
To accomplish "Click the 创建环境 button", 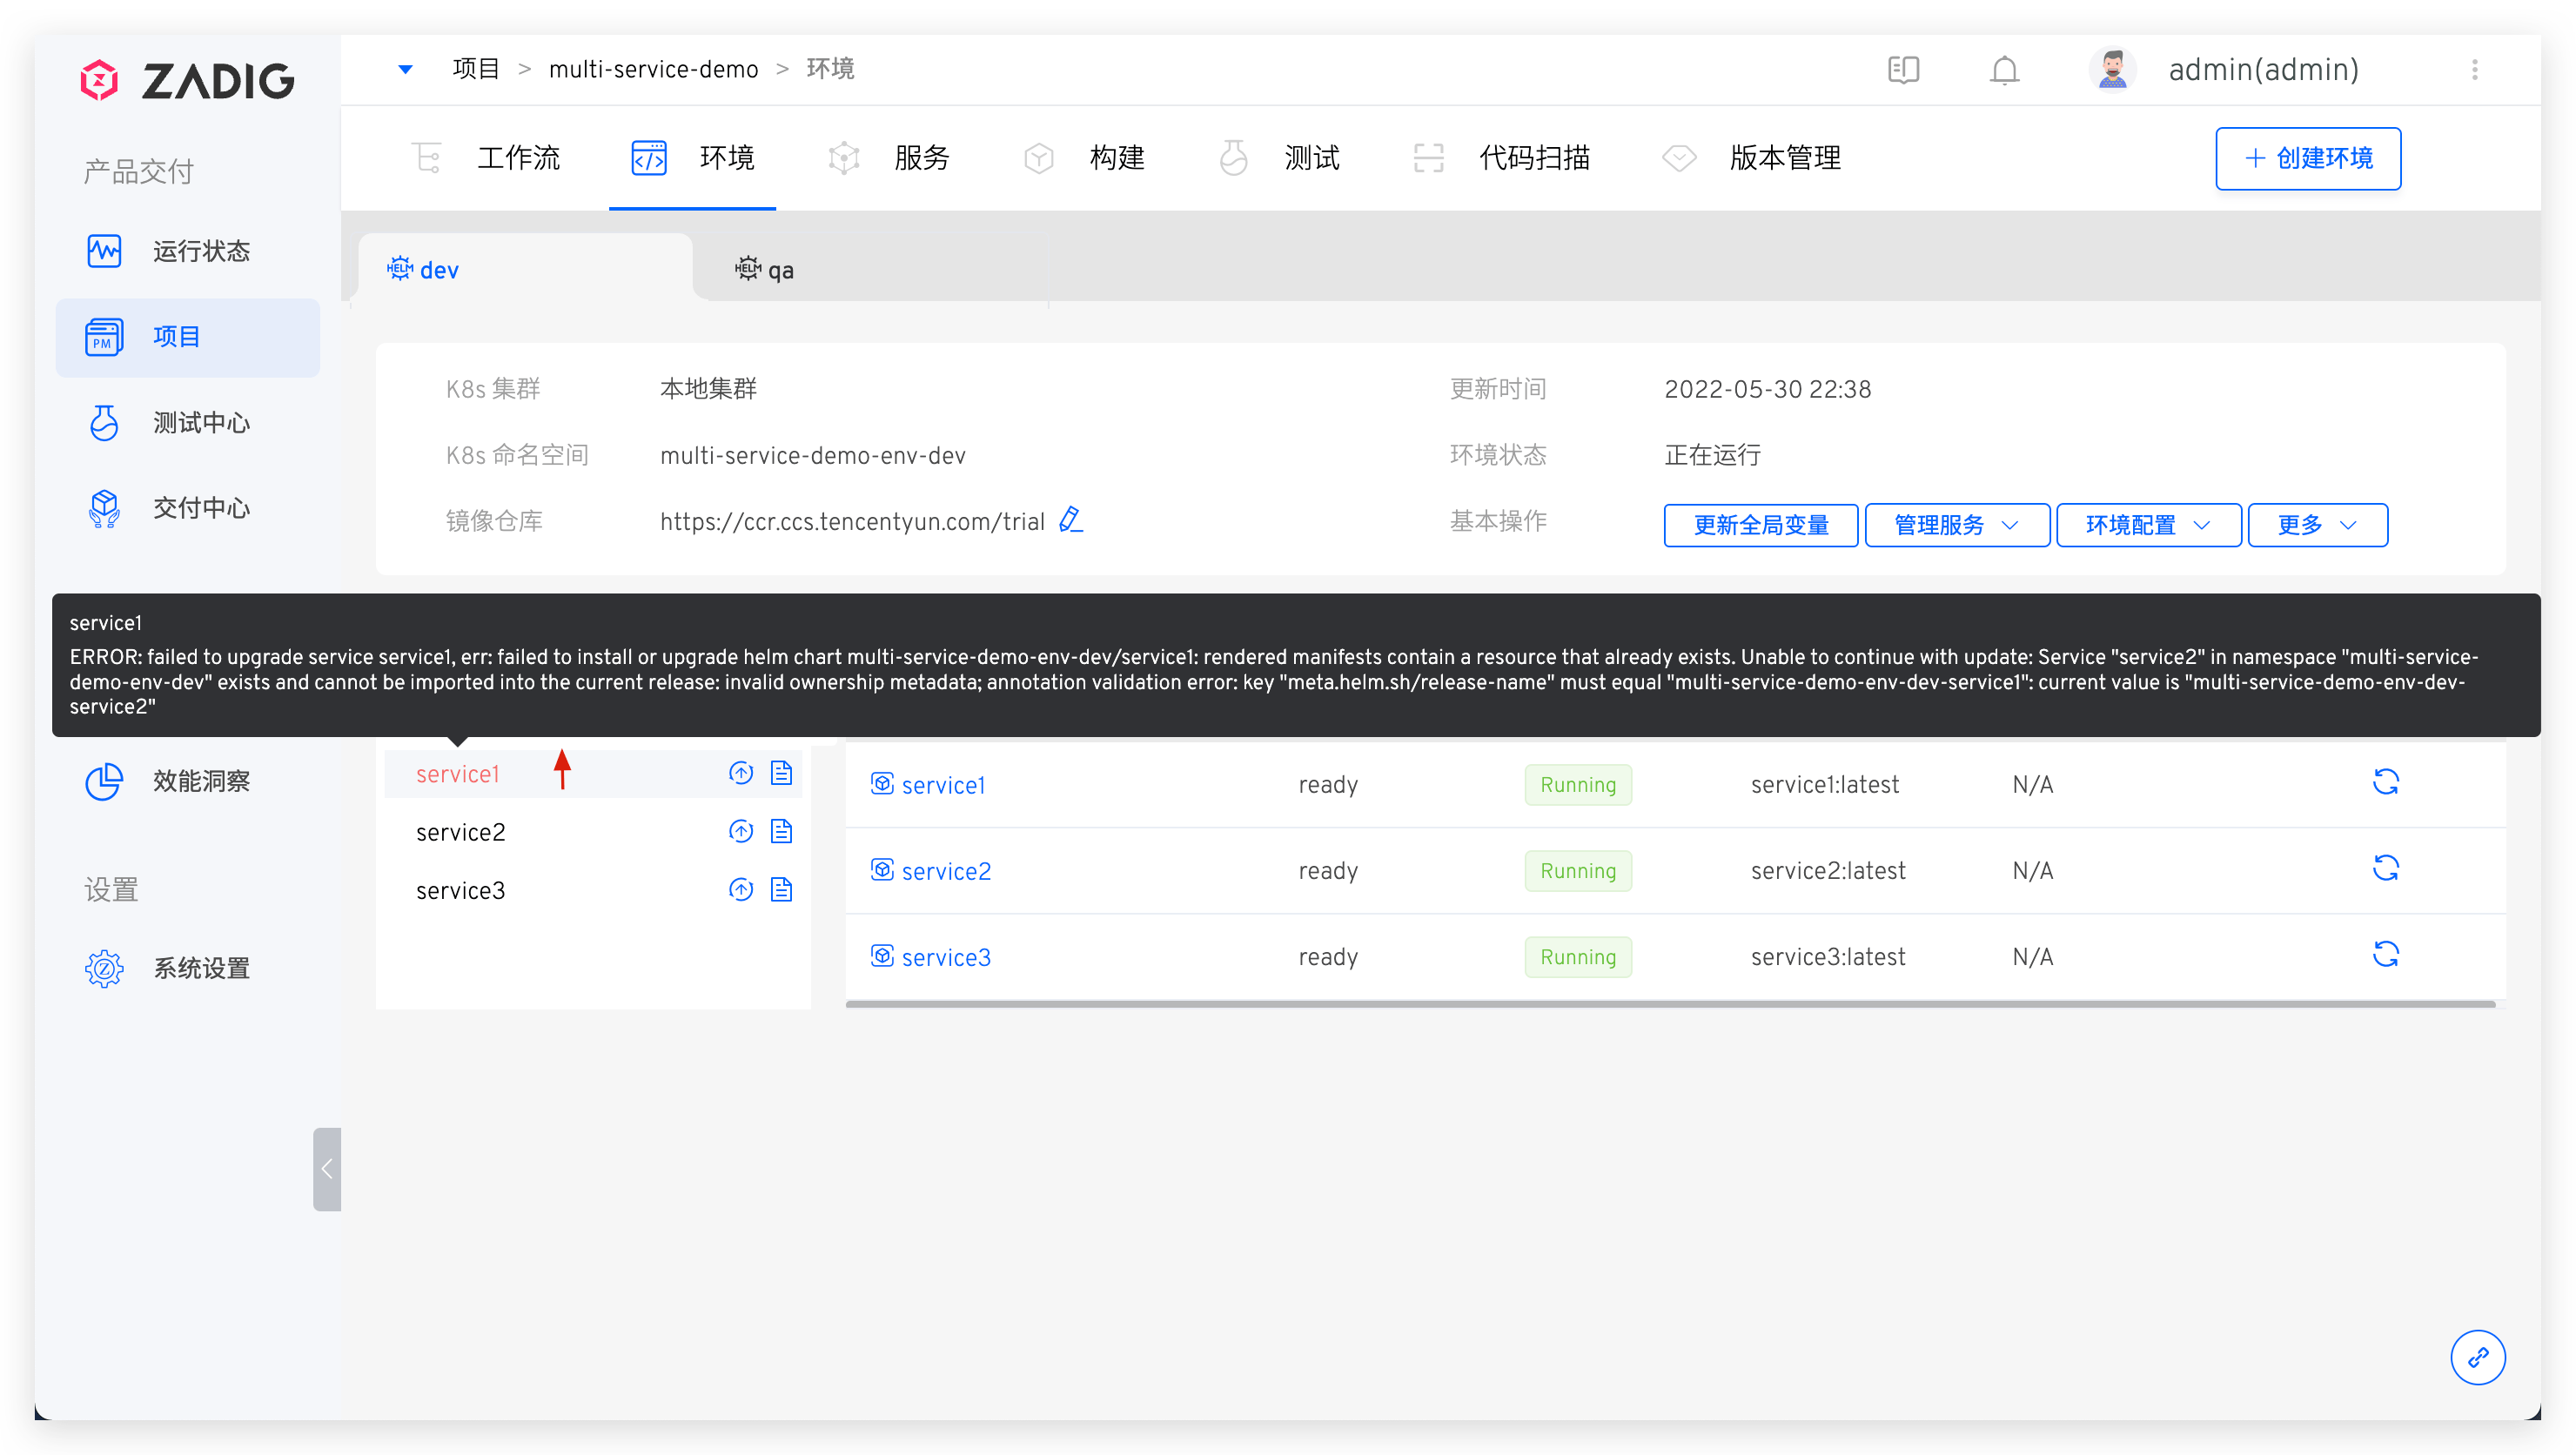I will click(2308, 158).
